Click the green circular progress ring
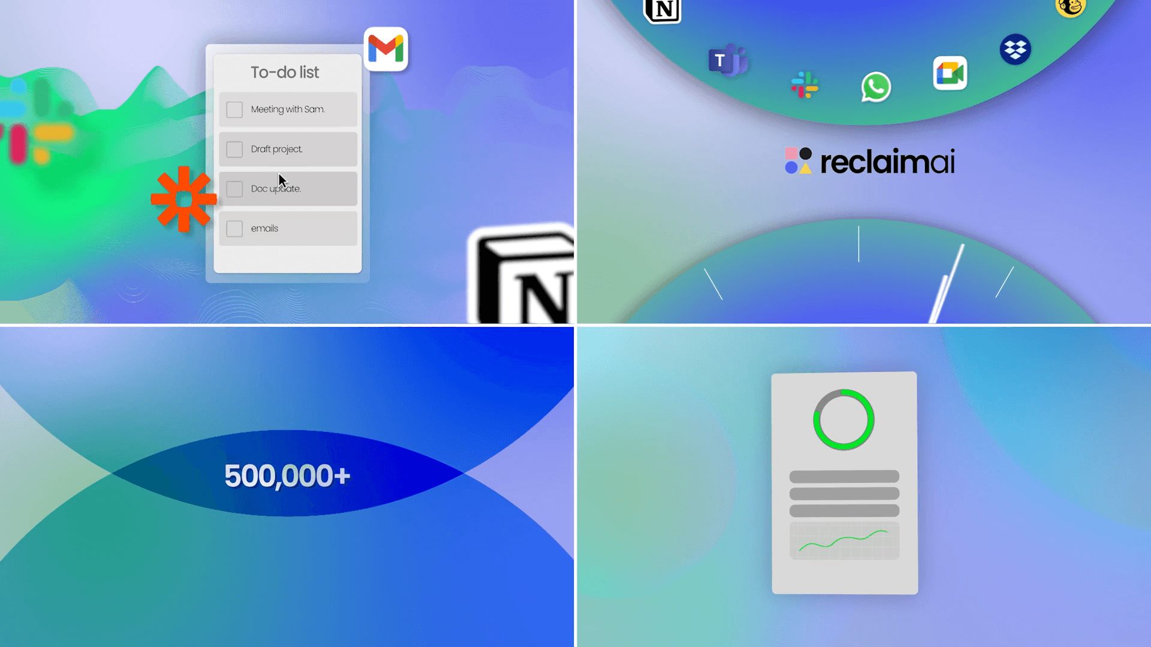The width and height of the screenshot is (1151, 647). (x=843, y=419)
